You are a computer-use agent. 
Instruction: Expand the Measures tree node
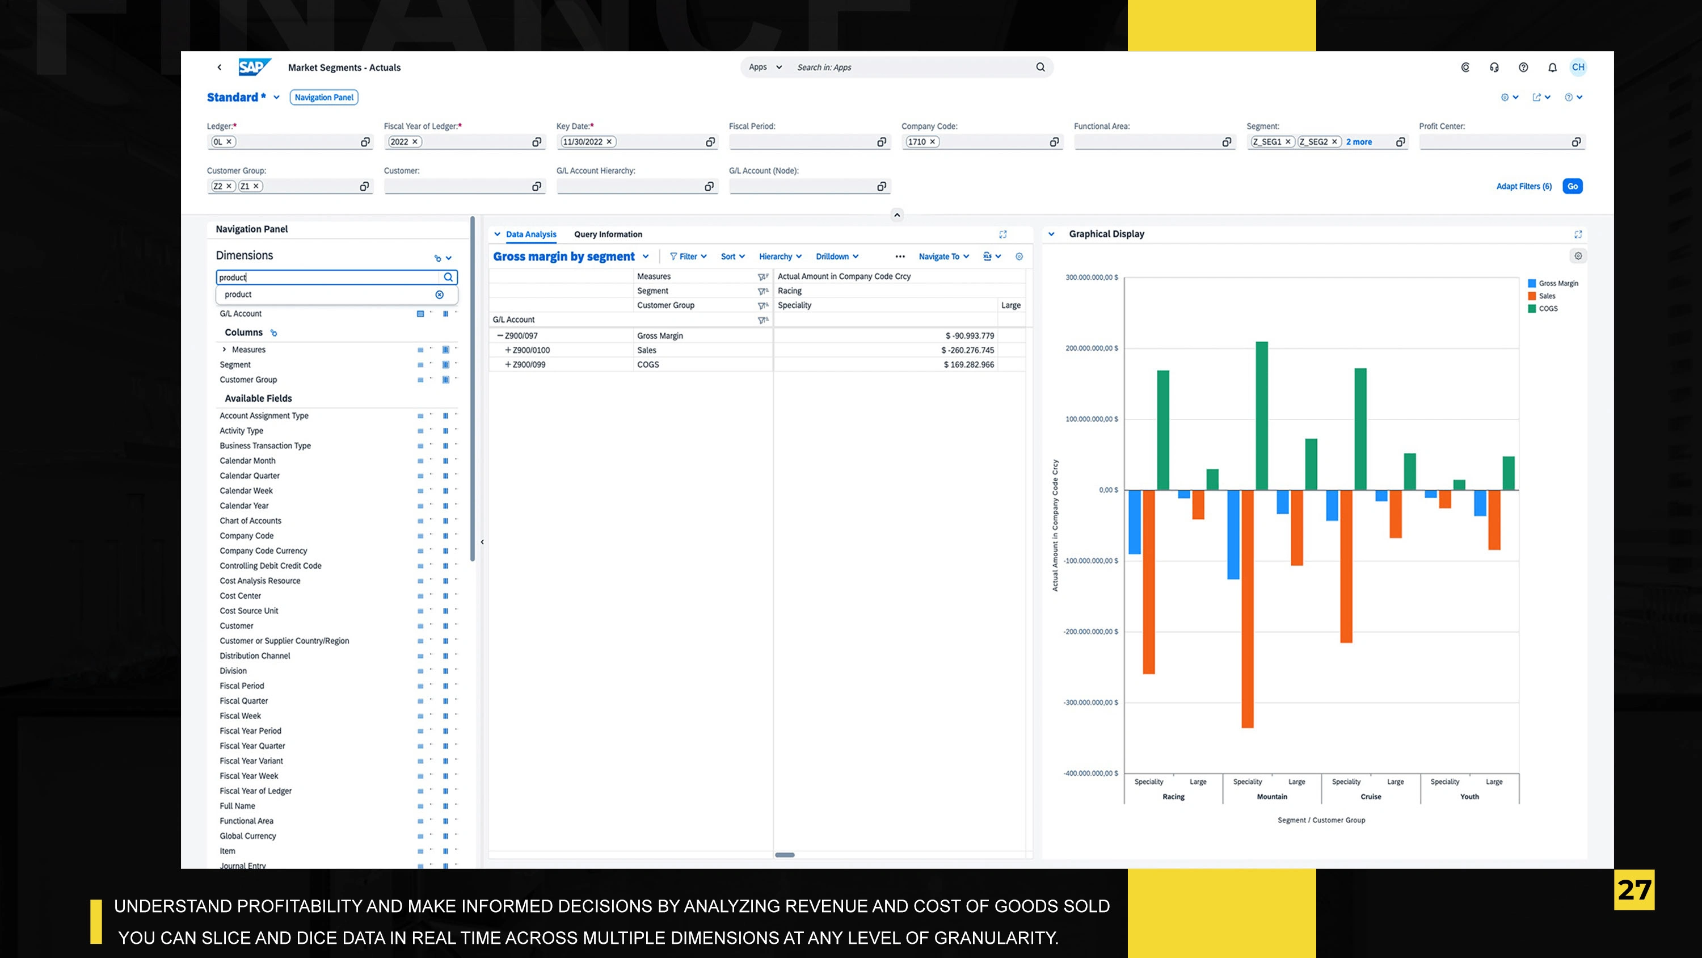pyautogui.click(x=225, y=350)
